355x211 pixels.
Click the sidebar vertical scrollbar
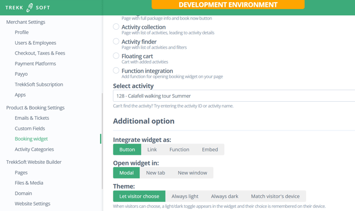pyautogui.click(x=102, y=141)
